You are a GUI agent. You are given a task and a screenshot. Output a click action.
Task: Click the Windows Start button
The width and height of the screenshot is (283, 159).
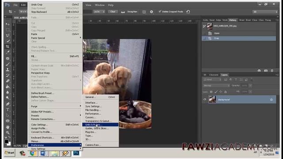click(9, 153)
